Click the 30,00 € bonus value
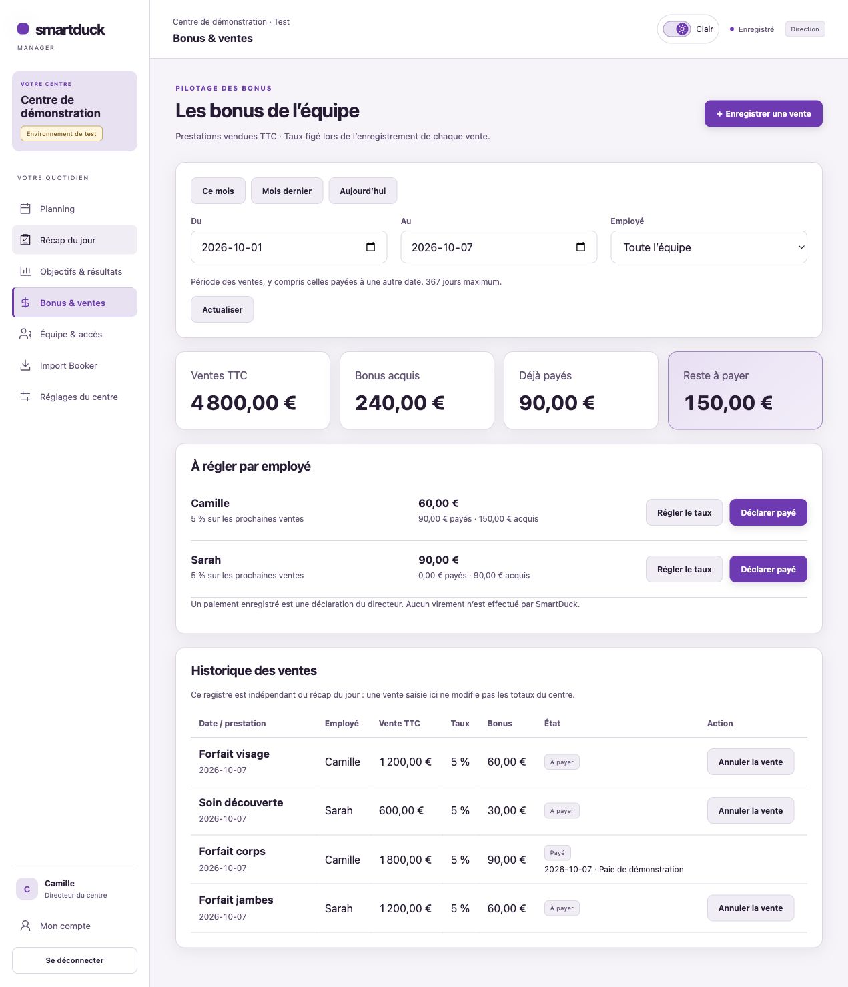848x987 pixels. (x=506, y=810)
